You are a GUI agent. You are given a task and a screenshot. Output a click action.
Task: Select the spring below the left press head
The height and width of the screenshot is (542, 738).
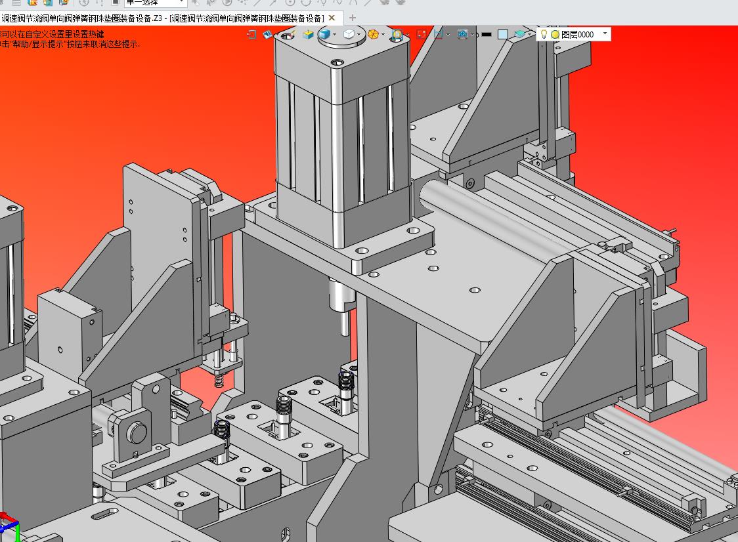tap(219, 379)
